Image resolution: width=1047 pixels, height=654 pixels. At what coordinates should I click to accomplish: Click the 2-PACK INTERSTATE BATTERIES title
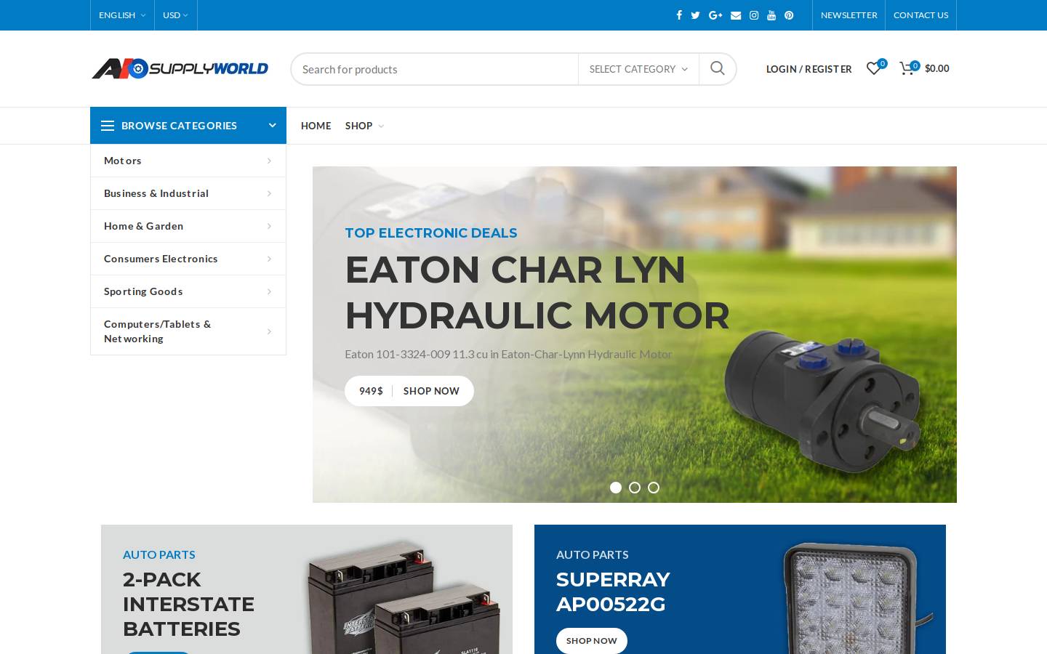[x=188, y=604]
